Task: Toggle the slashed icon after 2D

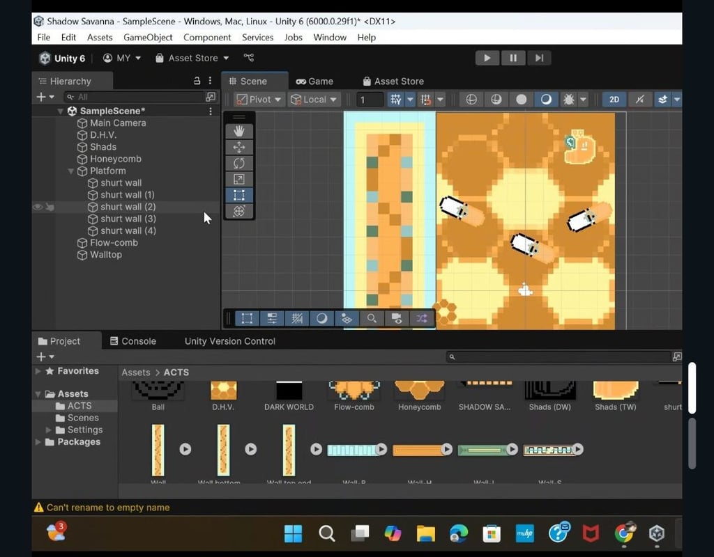Action: [x=640, y=100]
